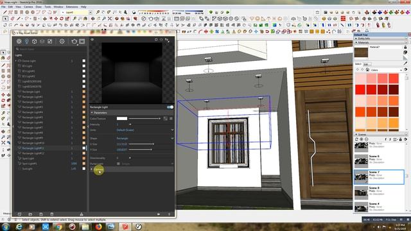
Task: Pick the eyedropper sample paint icon in Materials
Action: 405,64
